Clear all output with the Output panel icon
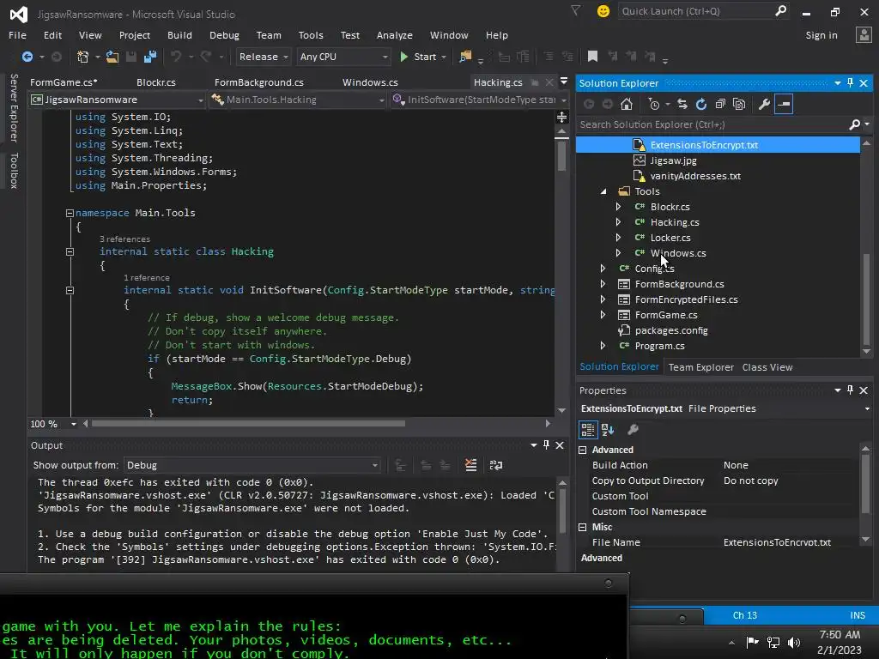Image resolution: width=879 pixels, height=659 pixels. (471, 464)
